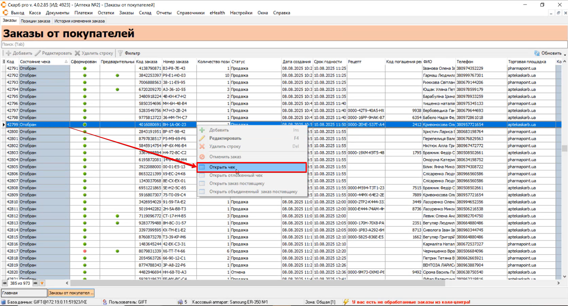Click the red status dot in row 42817
The height and width of the screenshot is (306, 568).
pos(85,251)
